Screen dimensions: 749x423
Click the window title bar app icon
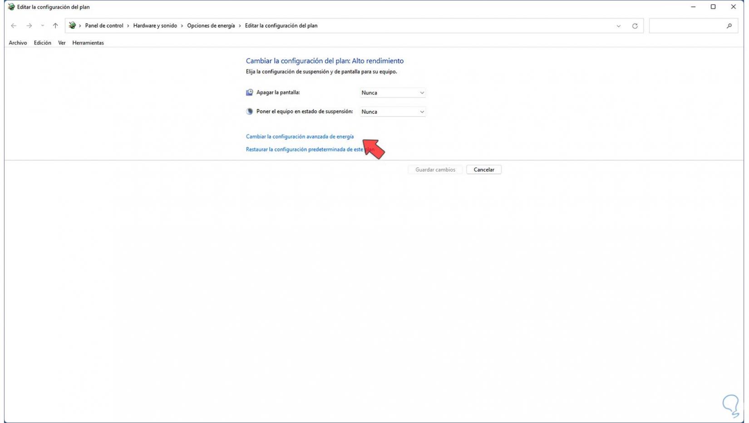(11, 7)
